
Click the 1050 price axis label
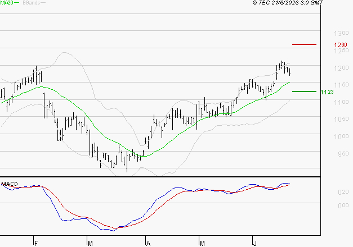341,119
